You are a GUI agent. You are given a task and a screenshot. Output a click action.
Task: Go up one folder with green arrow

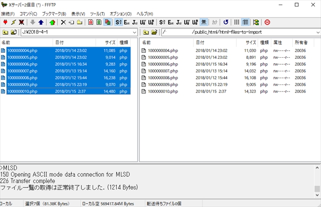pos(53,22)
